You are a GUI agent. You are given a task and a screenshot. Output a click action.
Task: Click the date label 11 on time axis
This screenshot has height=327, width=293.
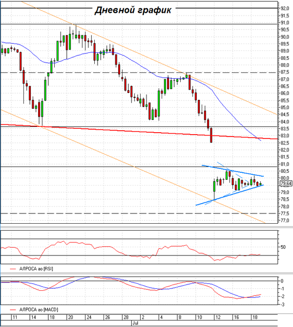(15, 317)
